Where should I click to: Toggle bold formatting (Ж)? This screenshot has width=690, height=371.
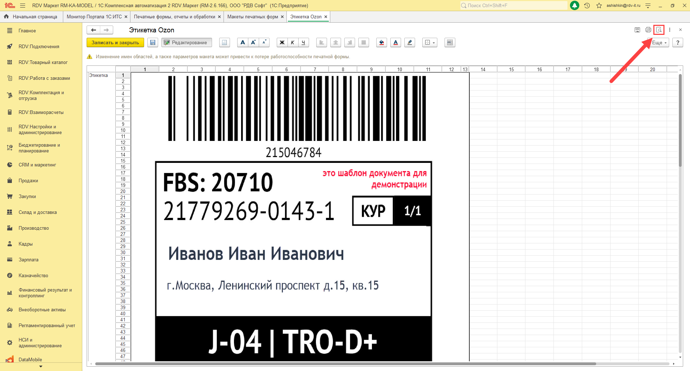pyautogui.click(x=282, y=42)
